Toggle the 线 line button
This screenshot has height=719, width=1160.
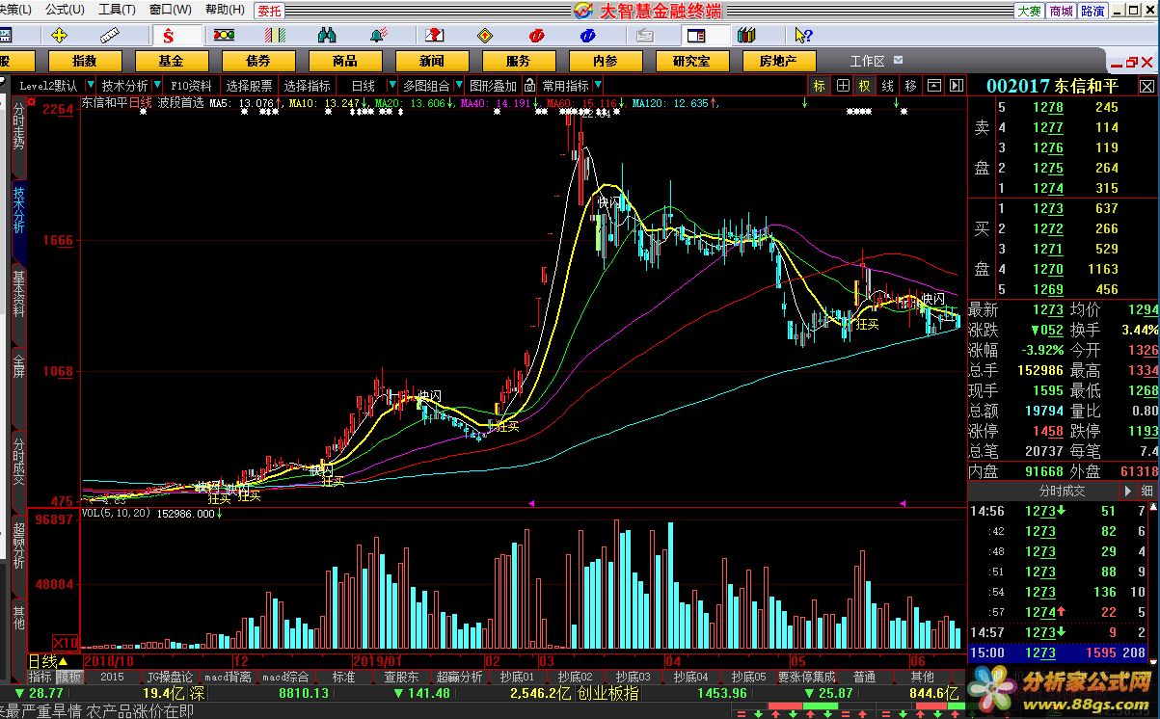[x=888, y=86]
